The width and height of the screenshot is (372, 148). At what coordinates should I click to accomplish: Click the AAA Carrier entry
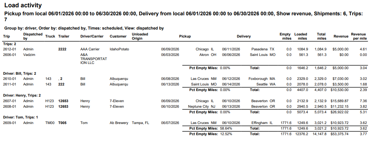pyautogui.click(x=90, y=49)
